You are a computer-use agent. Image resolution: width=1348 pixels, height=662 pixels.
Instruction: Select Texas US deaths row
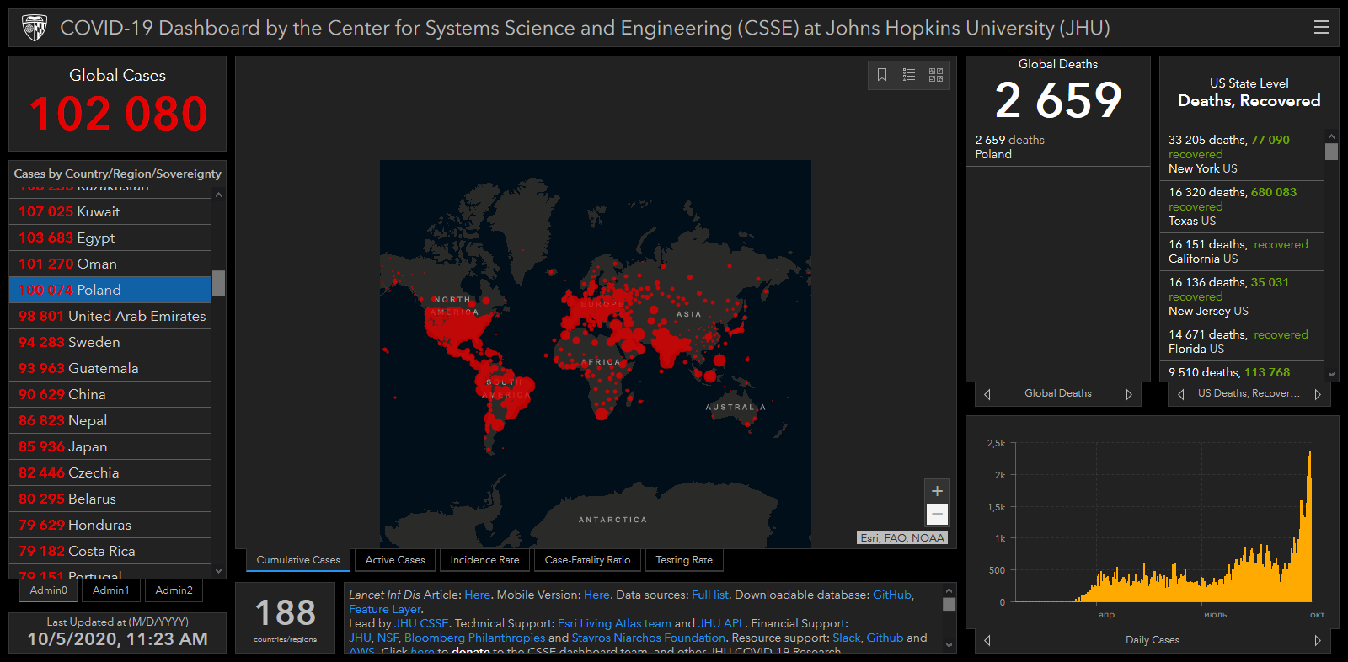1243,206
